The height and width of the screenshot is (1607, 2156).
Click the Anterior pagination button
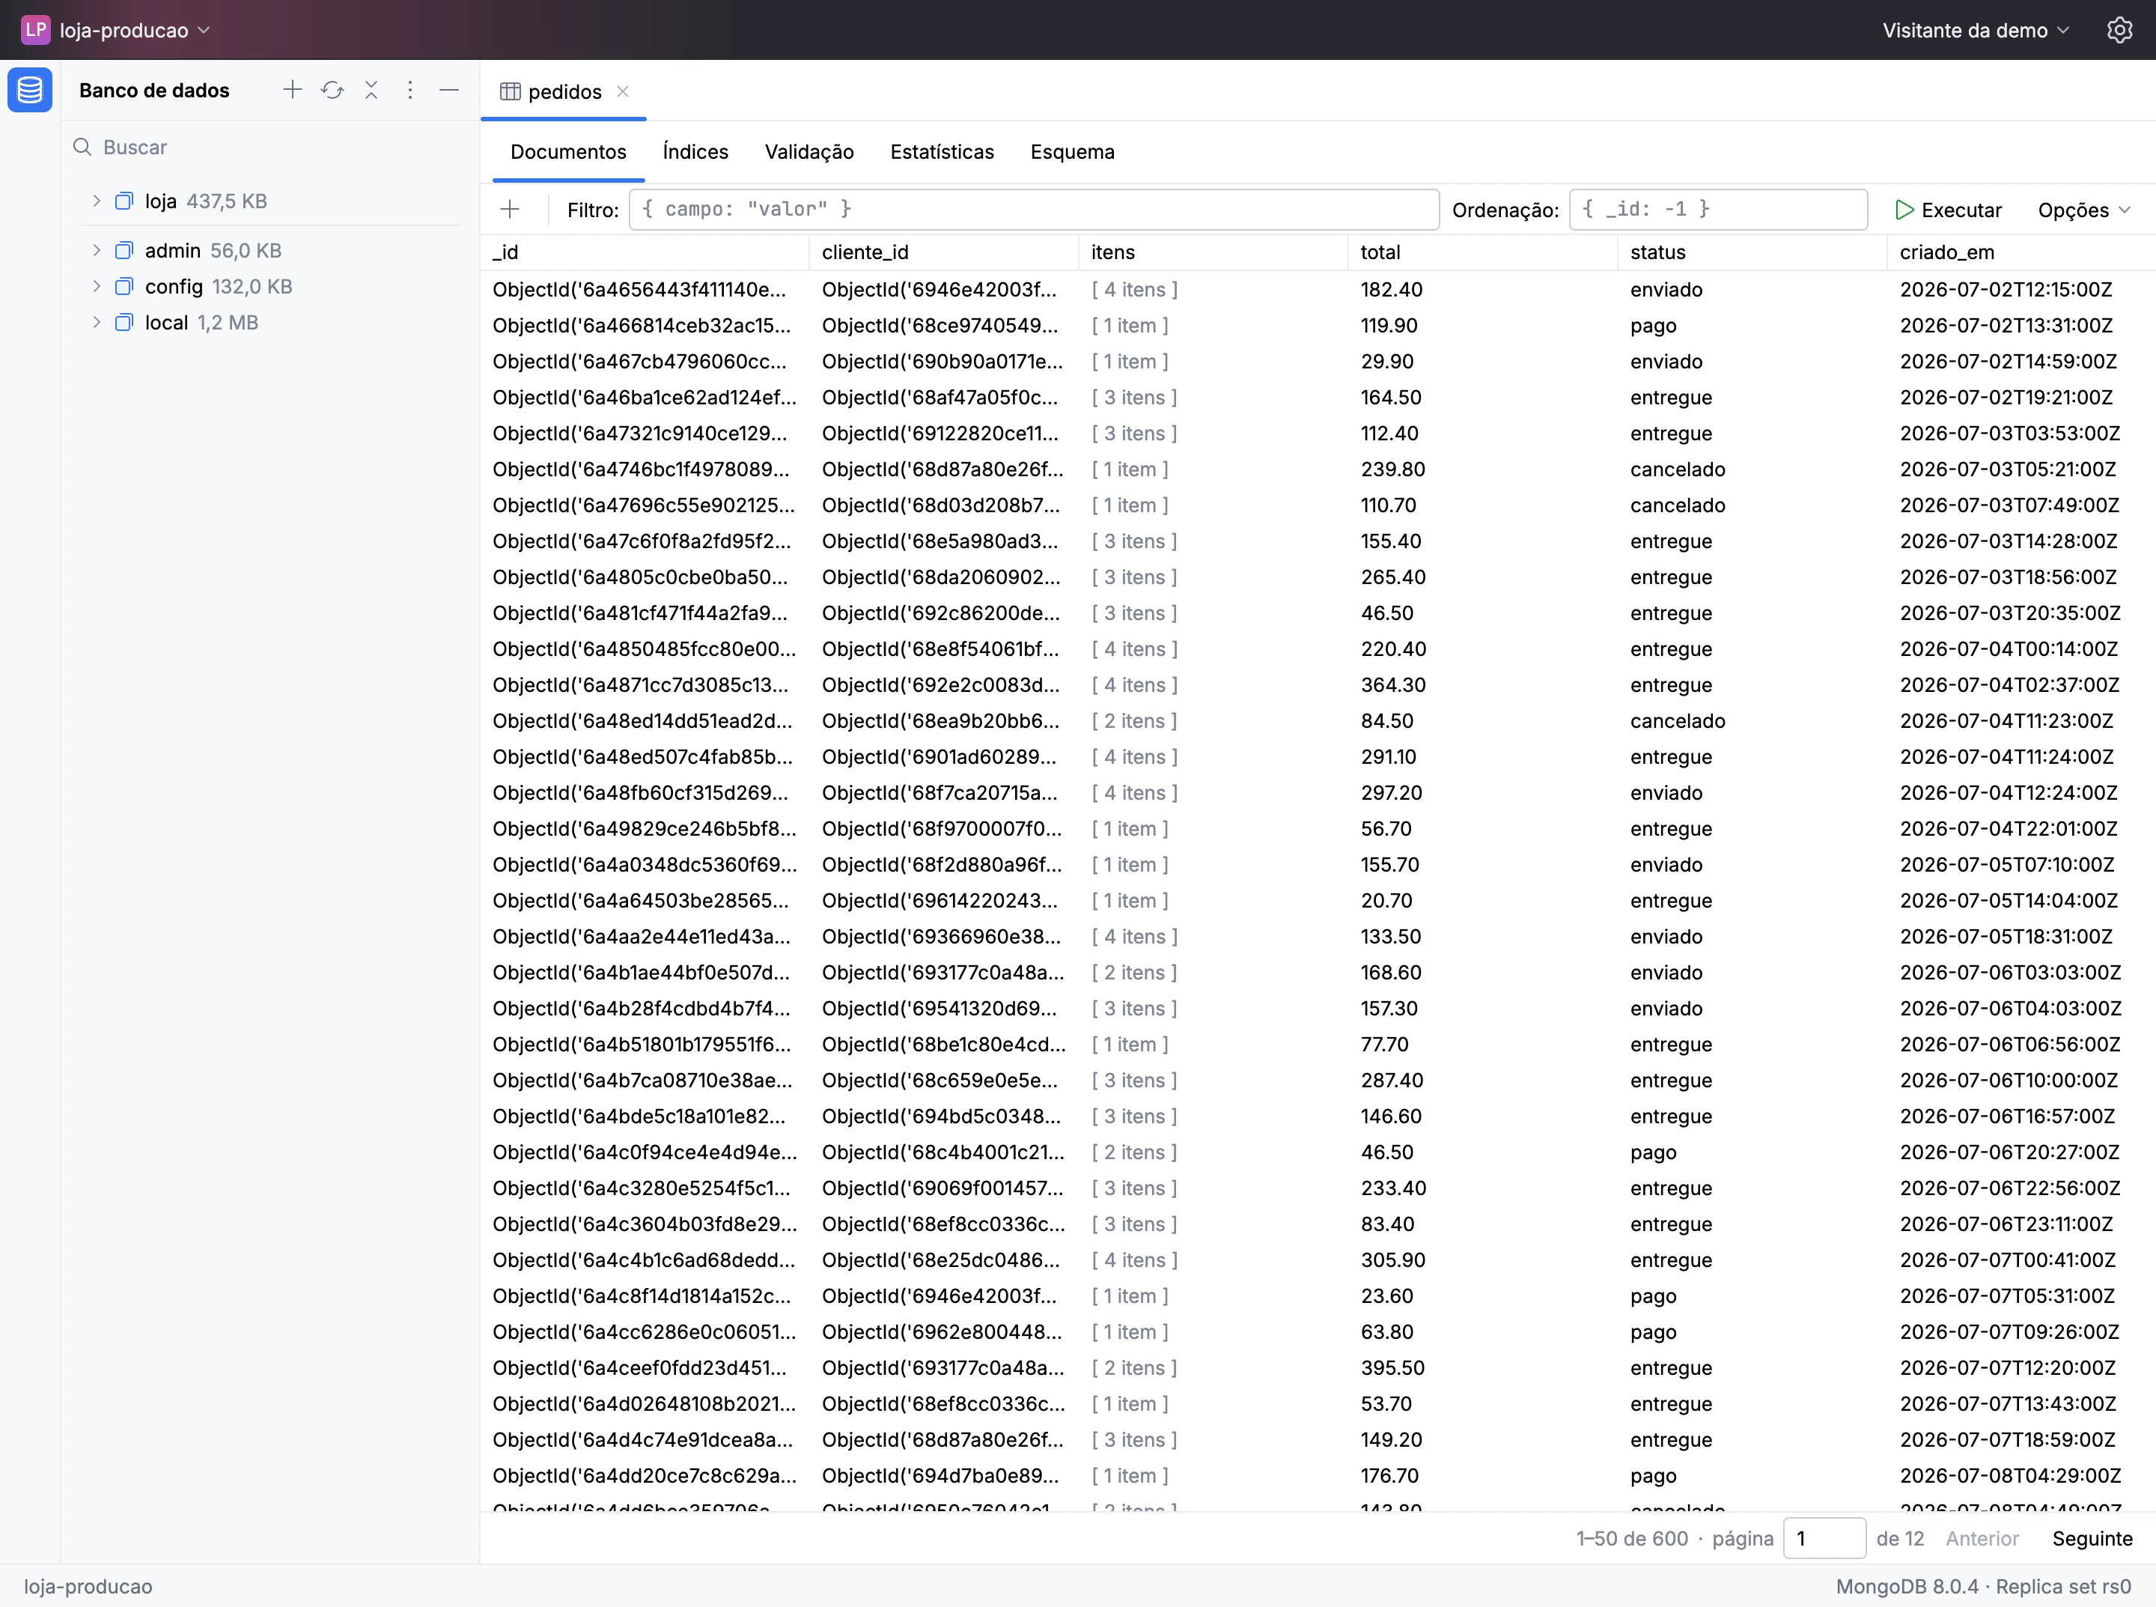1982,1539
